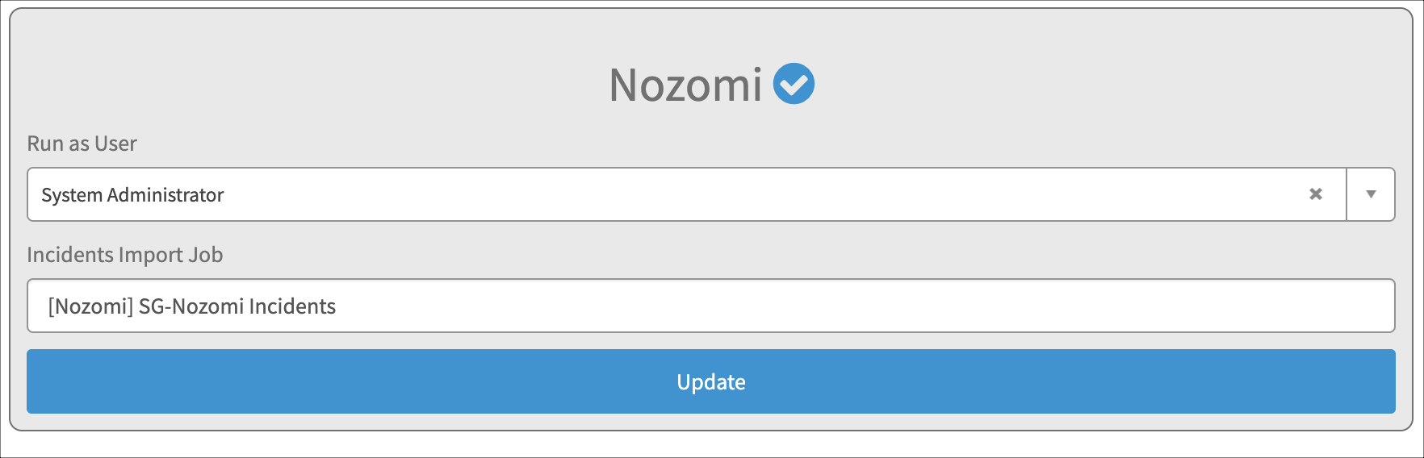Click the empty right side of the import job field
The image size is (1424, 458).
pyautogui.click(x=864, y=306)
